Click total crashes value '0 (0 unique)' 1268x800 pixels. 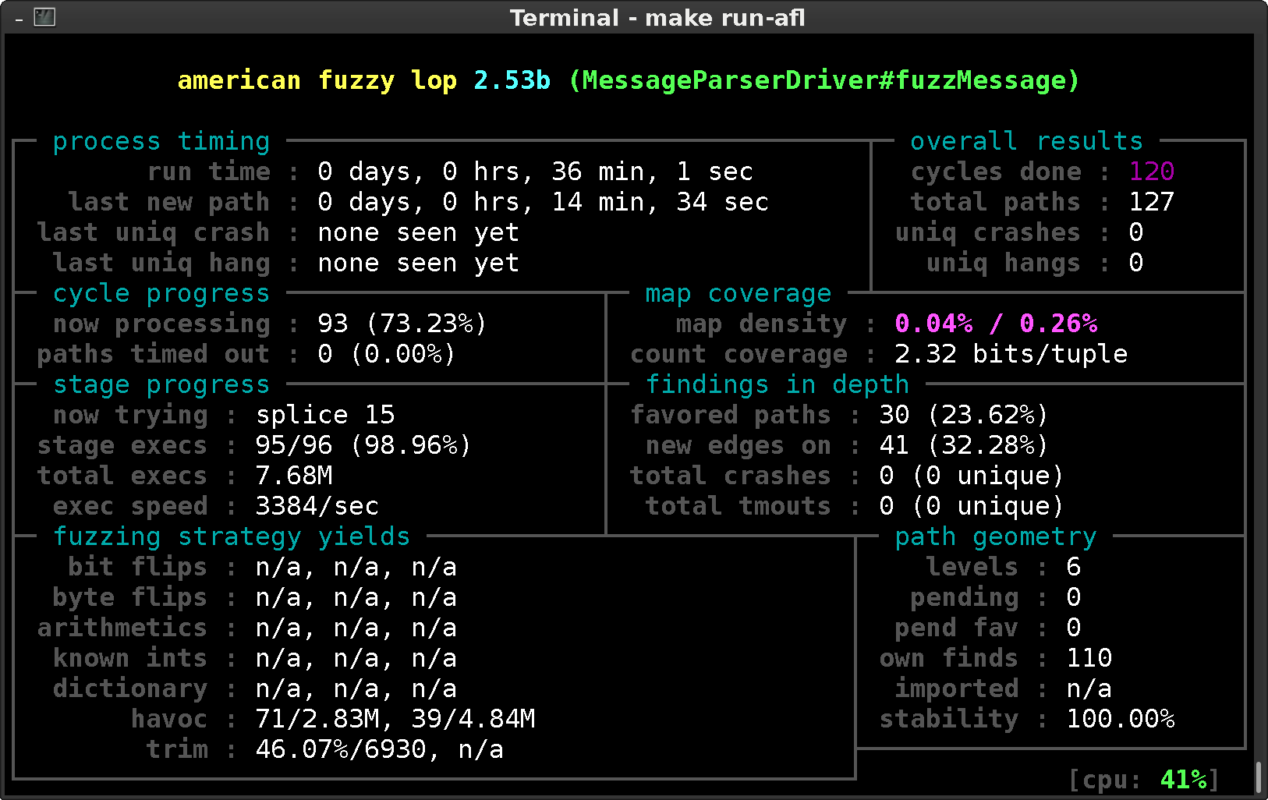[x=972, y=476]
